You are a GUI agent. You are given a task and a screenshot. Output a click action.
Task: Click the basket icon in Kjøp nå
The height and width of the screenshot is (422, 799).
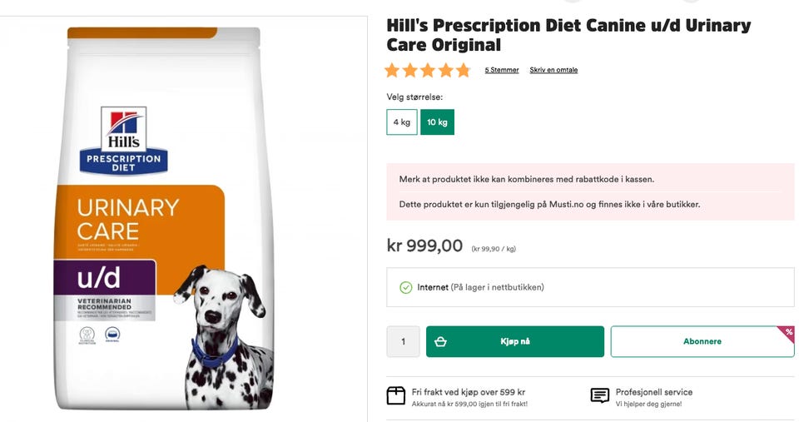click(441, 341)
